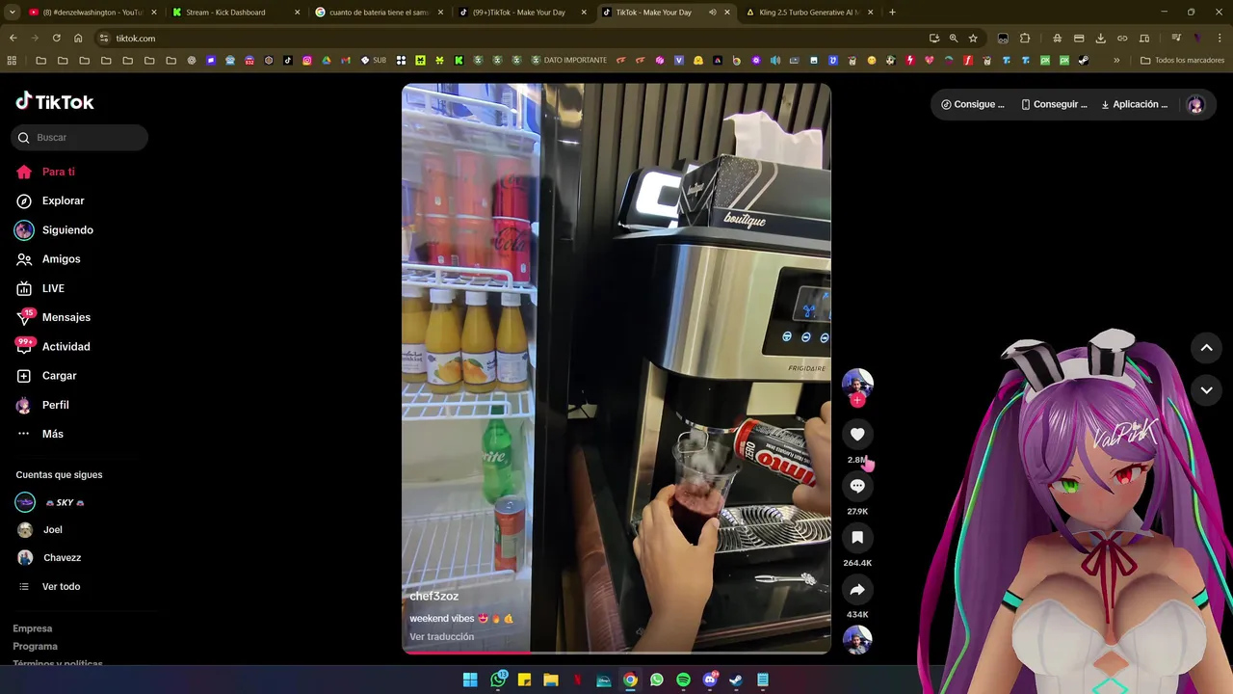Click the browser back arrow
Screen dimensions: 1233x694
13,38
